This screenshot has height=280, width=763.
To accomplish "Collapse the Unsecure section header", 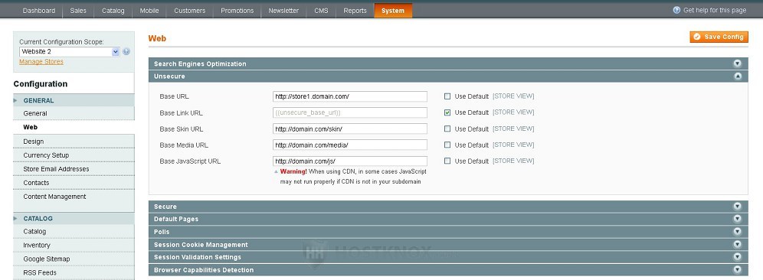I will pos(448,77).
